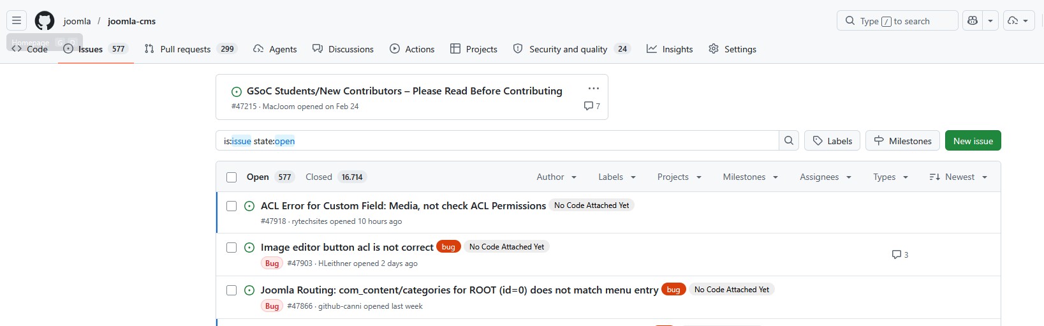The height and width of the screenshot is (326, 1044).
Task: Open the Milestones page button
Action: click(902, 141)
